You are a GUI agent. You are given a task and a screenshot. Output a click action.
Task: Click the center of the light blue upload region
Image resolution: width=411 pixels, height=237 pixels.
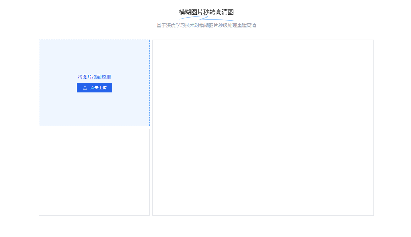(x=94, y=83)
